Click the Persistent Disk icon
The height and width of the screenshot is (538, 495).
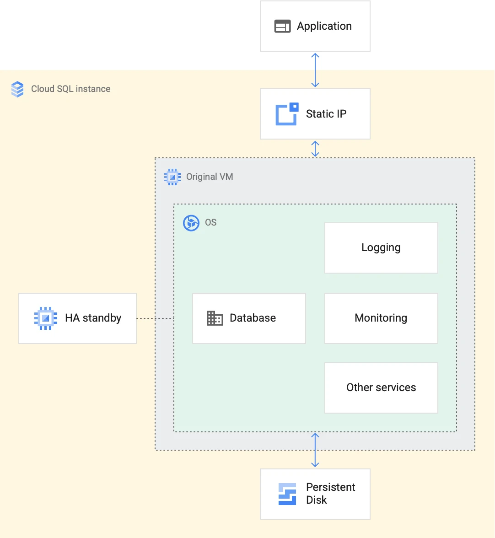pos(288,494)
